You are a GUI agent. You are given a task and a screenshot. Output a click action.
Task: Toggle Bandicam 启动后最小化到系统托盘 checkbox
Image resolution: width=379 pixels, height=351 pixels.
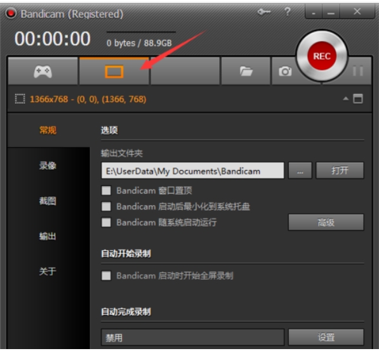click(x=106, y=206)
